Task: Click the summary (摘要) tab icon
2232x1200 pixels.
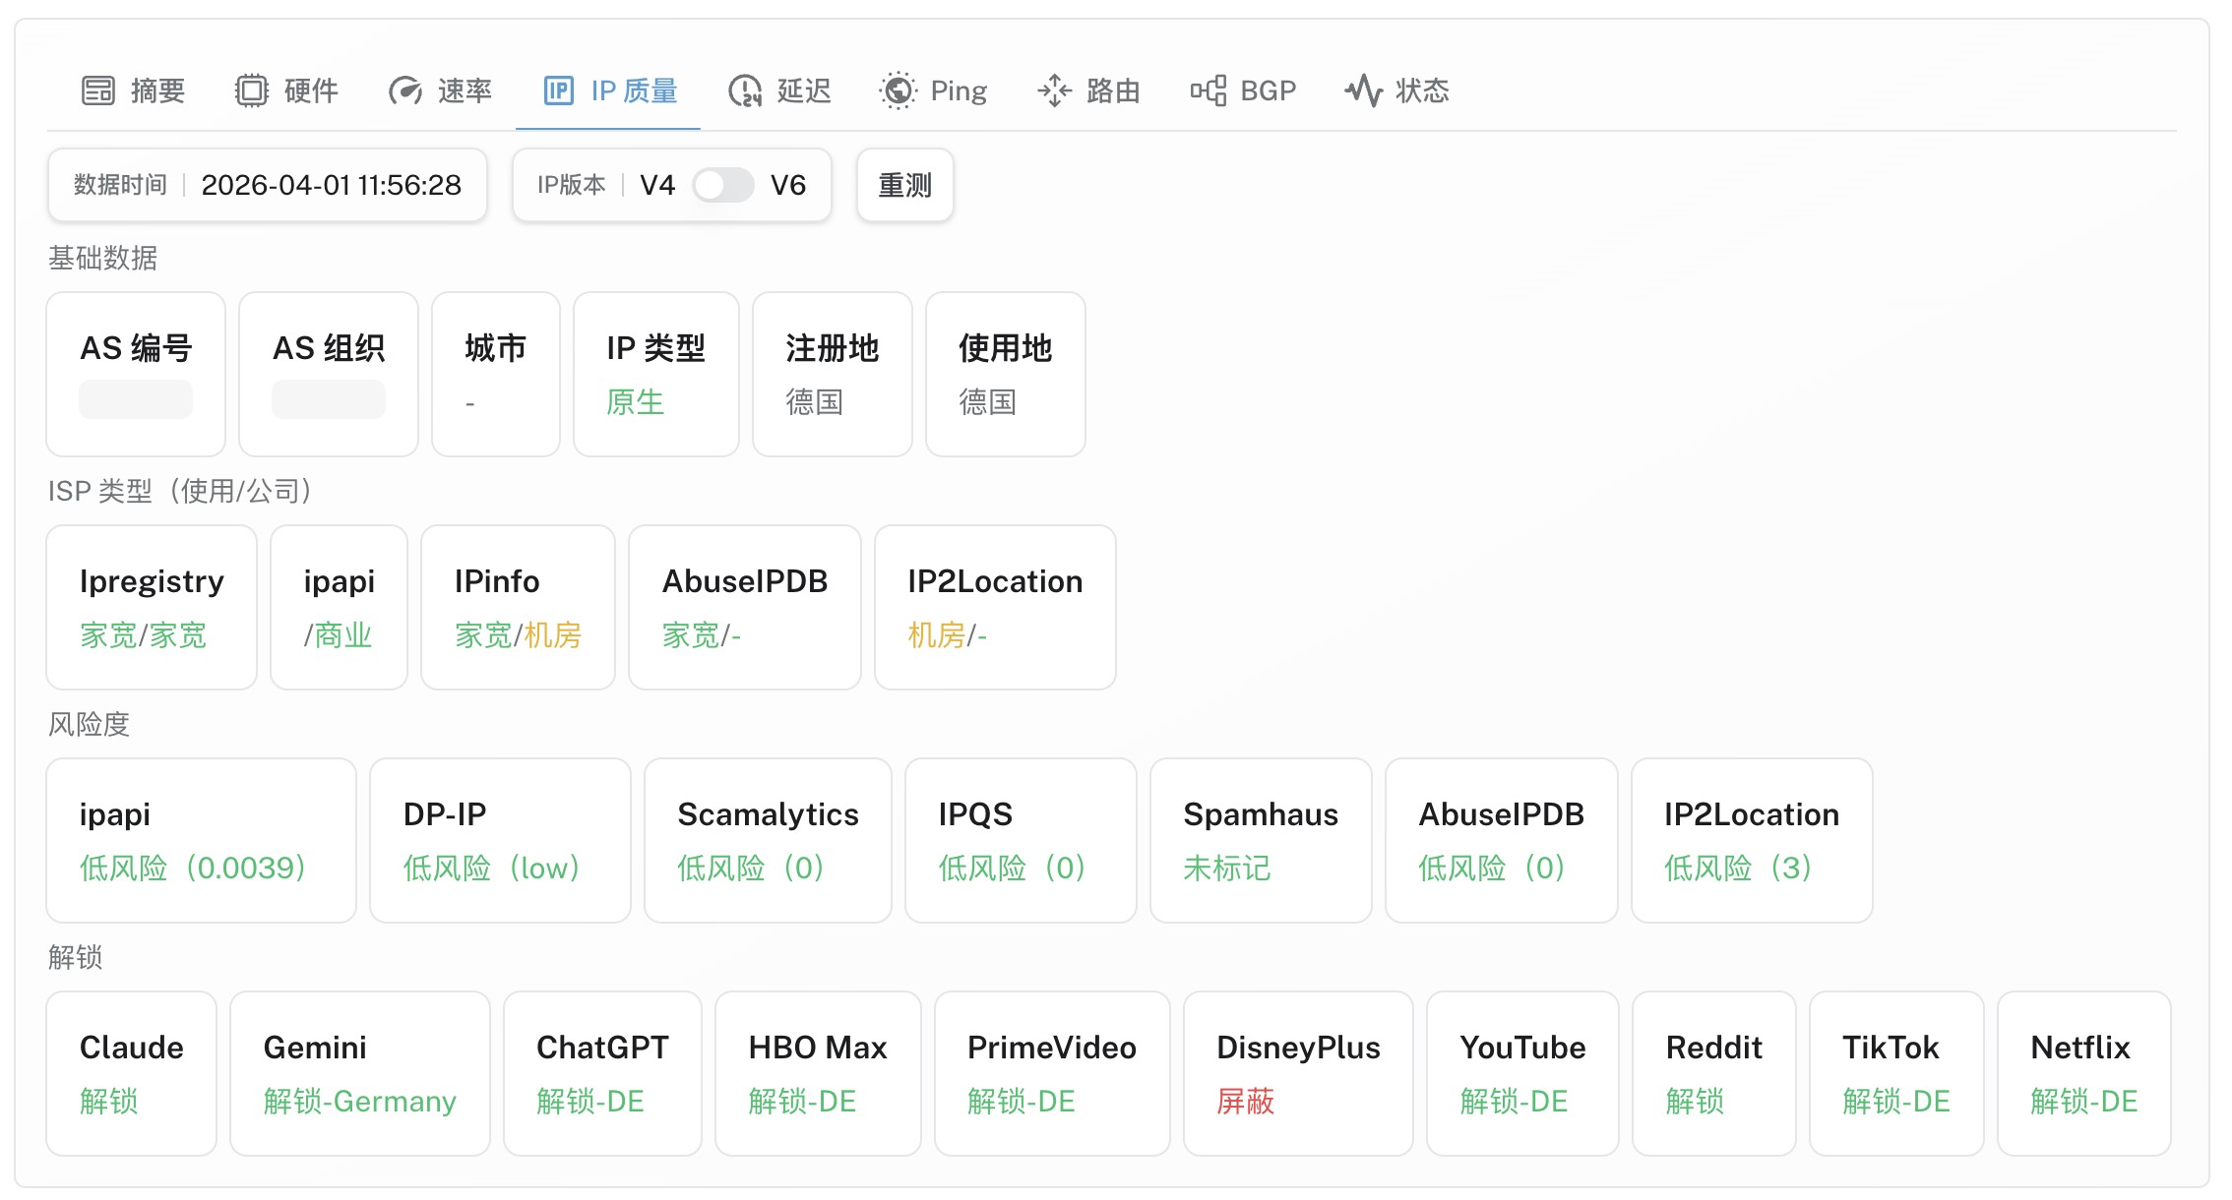Action: click(98, 90)
